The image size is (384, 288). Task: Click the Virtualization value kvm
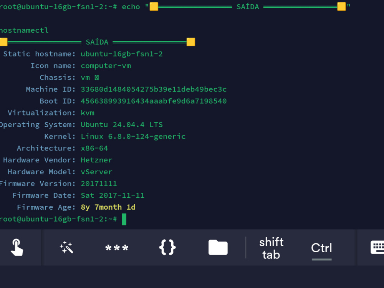(x=88, y=113)
